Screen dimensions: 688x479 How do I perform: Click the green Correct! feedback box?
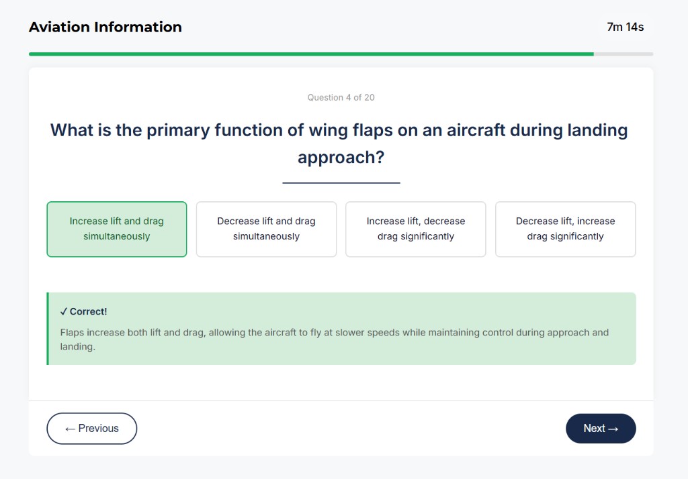point(341,327)
